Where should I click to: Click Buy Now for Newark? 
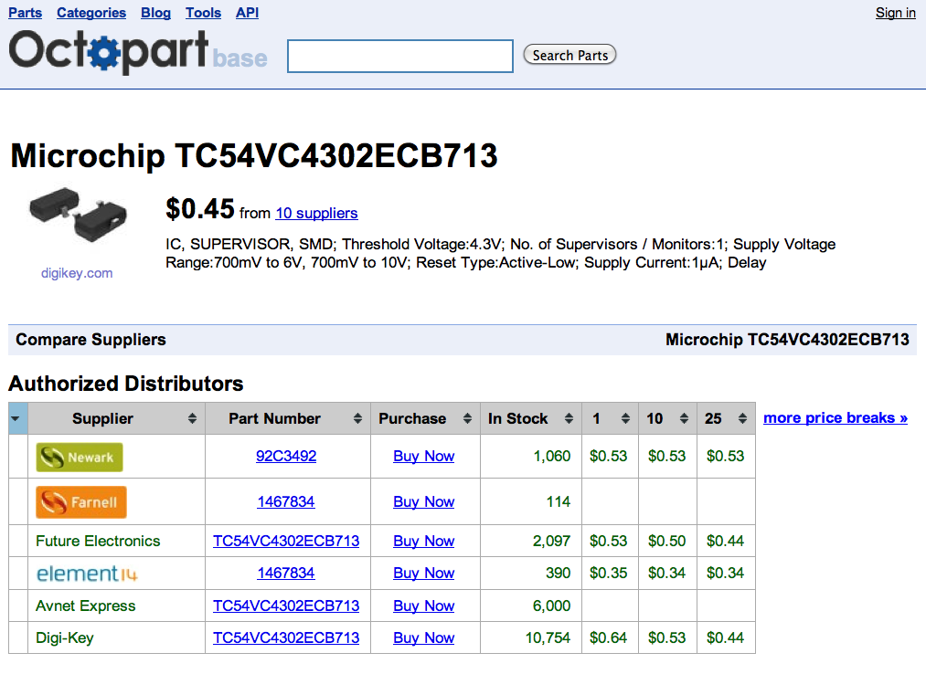pyautogui.click(x=424, y=457)
